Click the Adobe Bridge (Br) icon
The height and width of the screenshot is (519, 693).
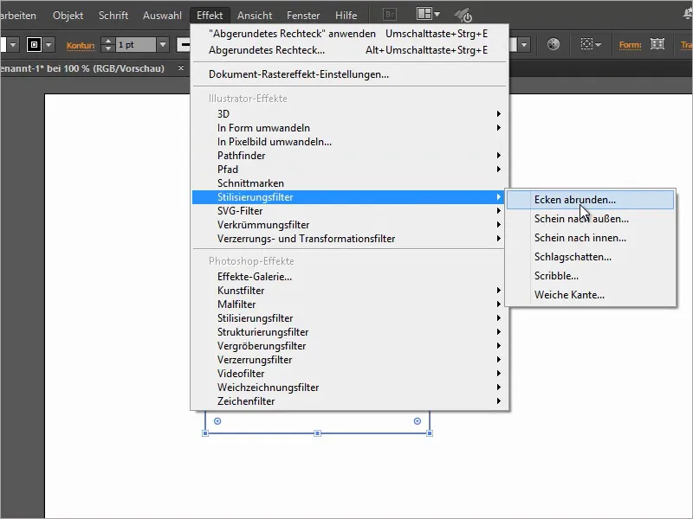(389, 15)
